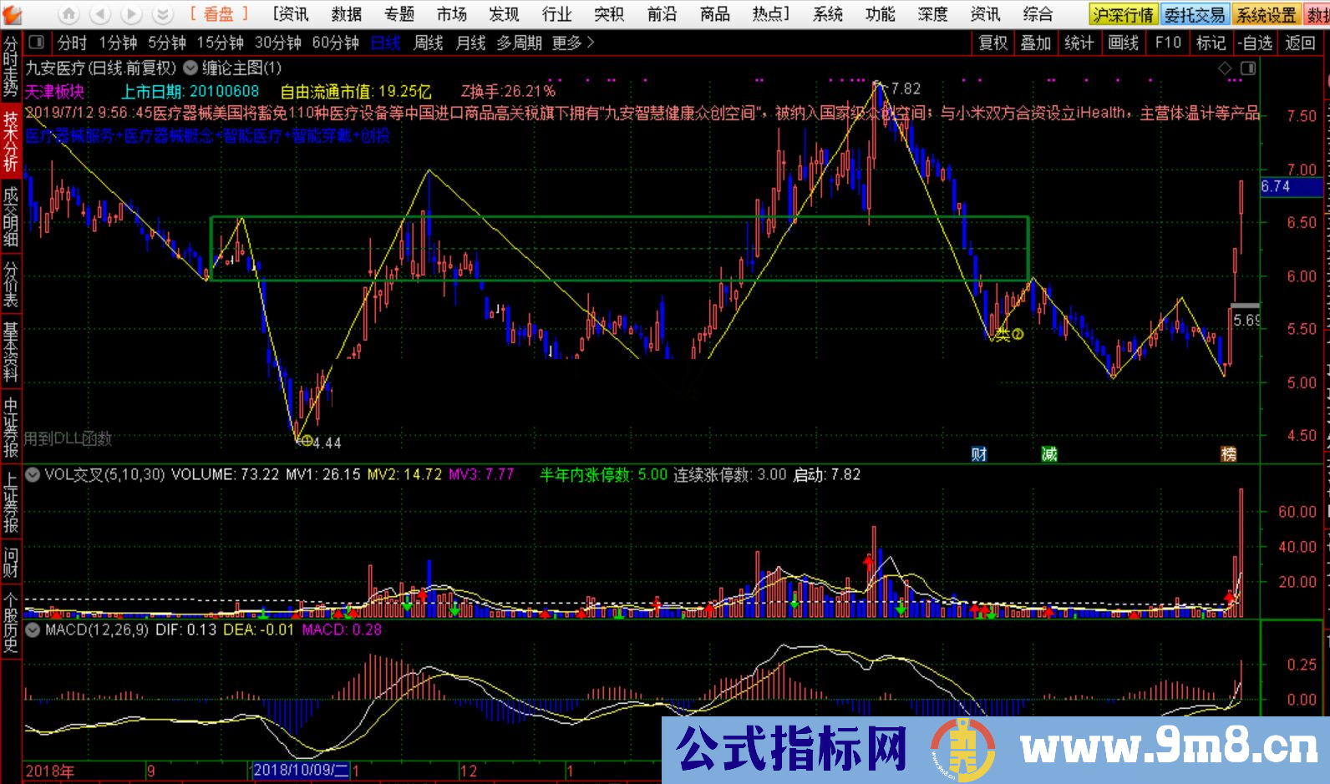Select the 分时 period tab
1330x784 pixels.
(x=72, y=42)
